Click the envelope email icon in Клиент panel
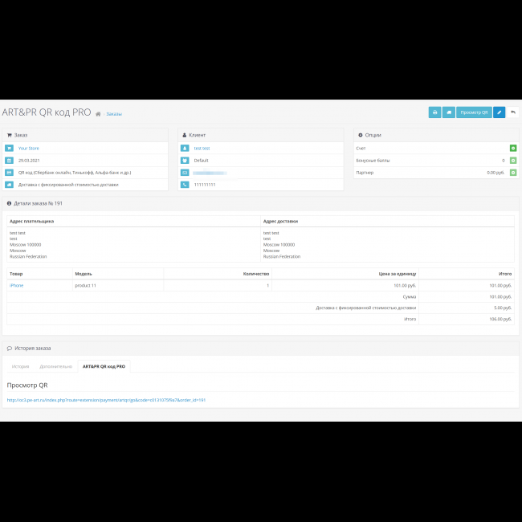The image size is (522, 522). [184, 172]
